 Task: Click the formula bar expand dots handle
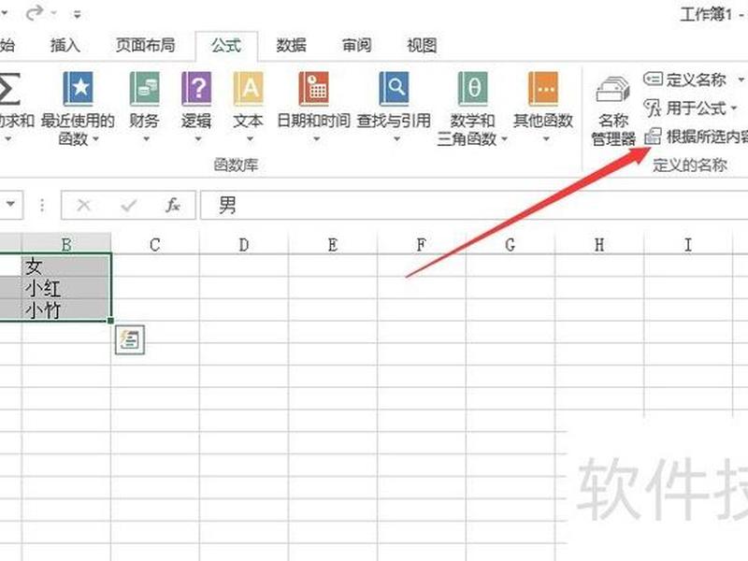point(42,205)
